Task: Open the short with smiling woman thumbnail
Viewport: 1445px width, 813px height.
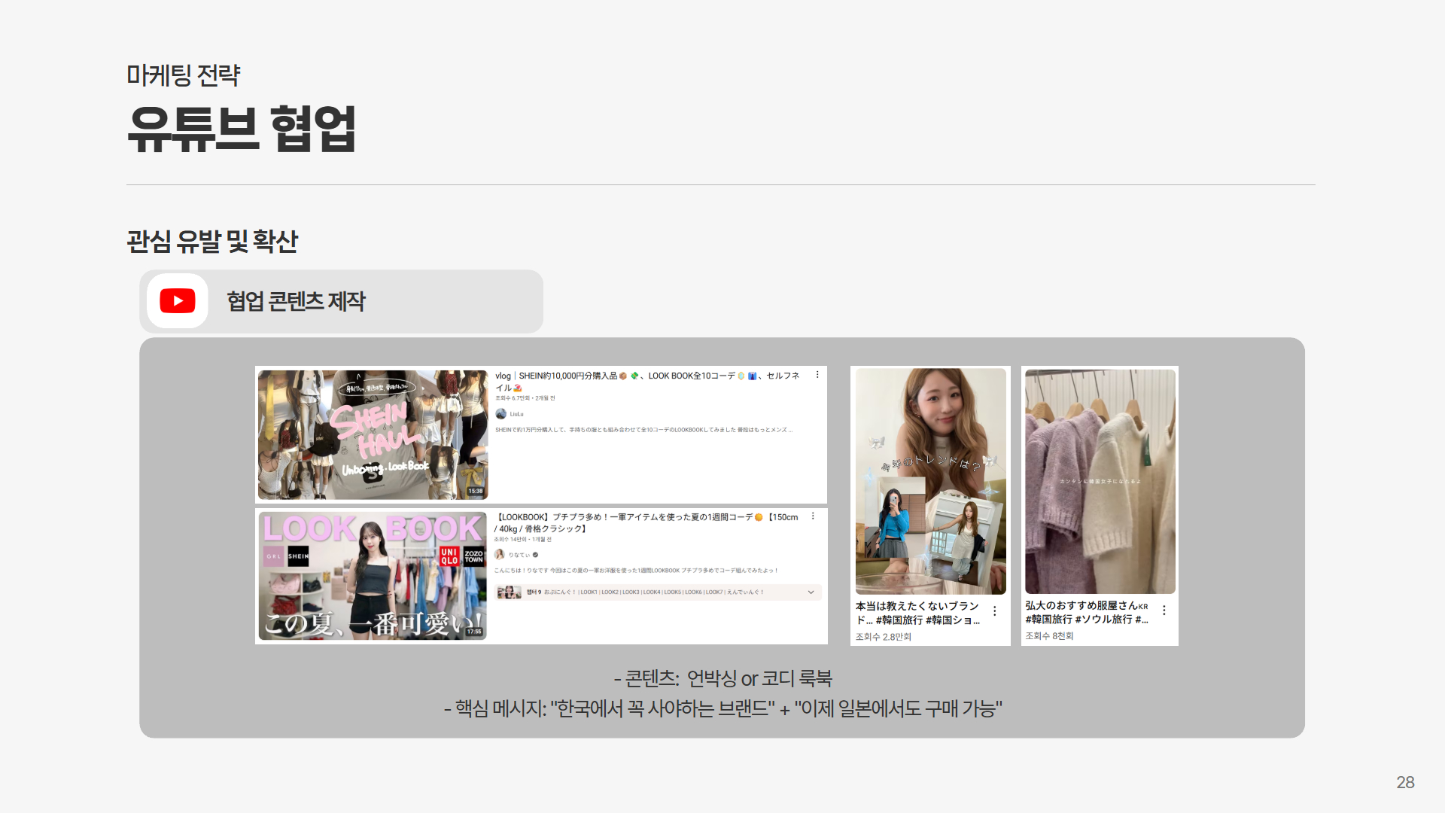Action: click(x=930, y=480)
